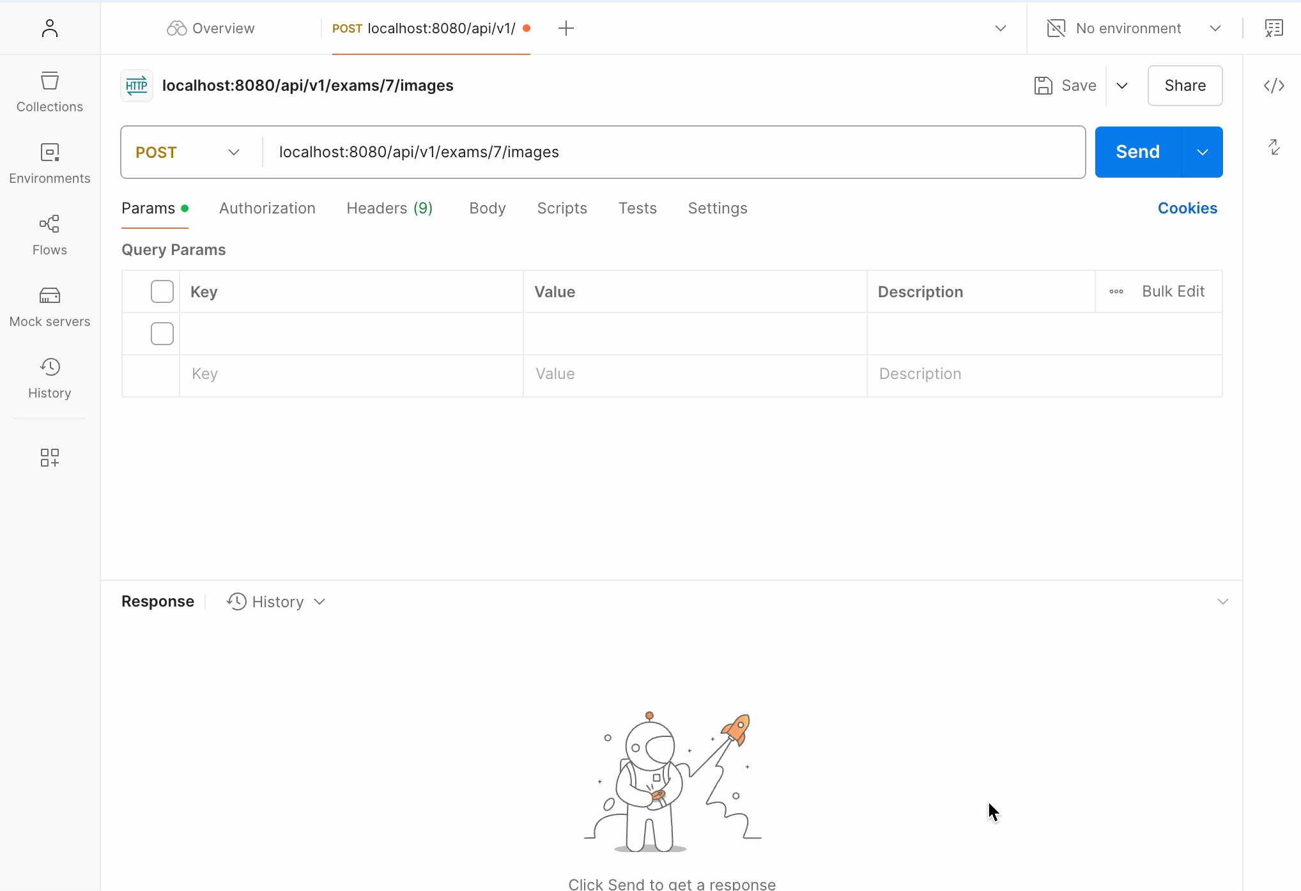Toggle select-all checkbox in params header

click(x=162, y=291)
